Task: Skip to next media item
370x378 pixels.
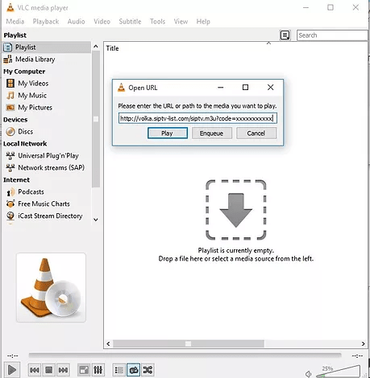Action: click(x=64, y=370)
